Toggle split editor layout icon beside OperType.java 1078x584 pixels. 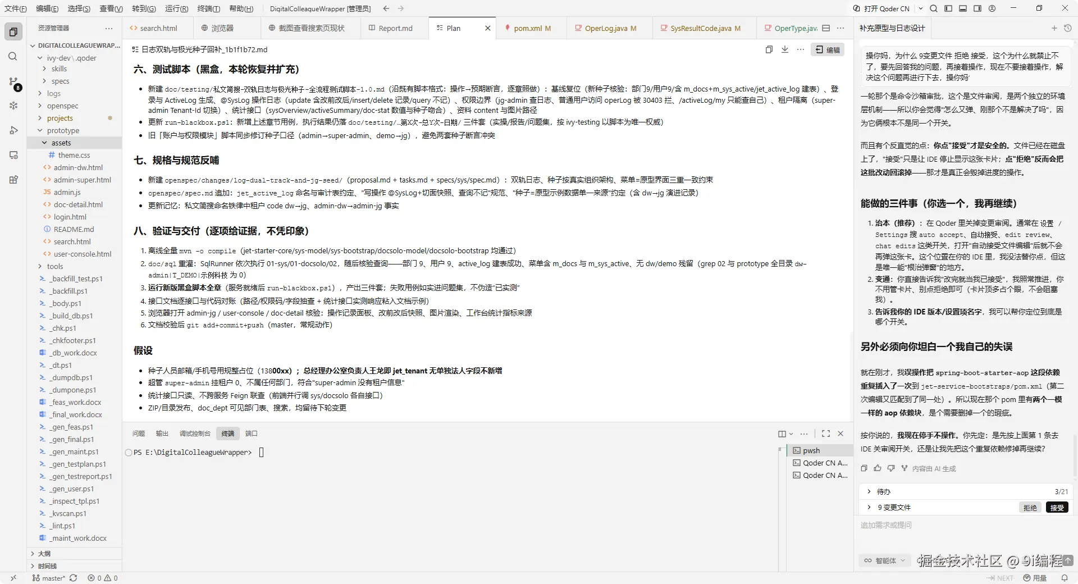pyautogui.click(x=826, y=28)
